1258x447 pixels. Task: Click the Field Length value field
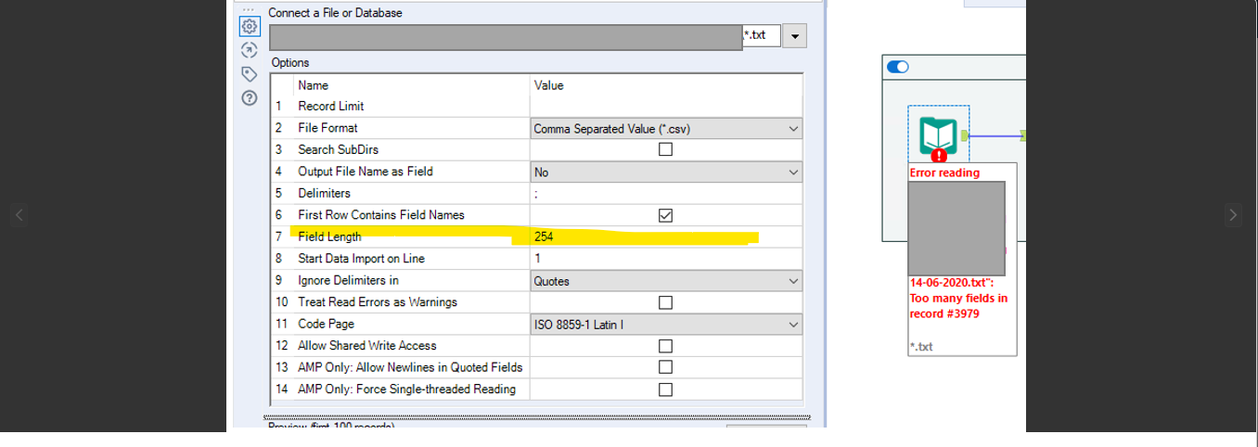[x=664, y=237]
